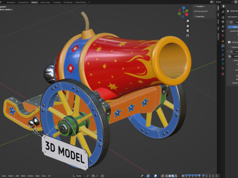The height and width of the screenshot is (178, 238).
Task: Open the View Layer properties tab icon
Action: tap(223, 26)
